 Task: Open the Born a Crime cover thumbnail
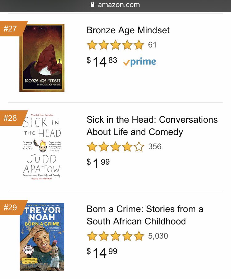pos(42,236)
